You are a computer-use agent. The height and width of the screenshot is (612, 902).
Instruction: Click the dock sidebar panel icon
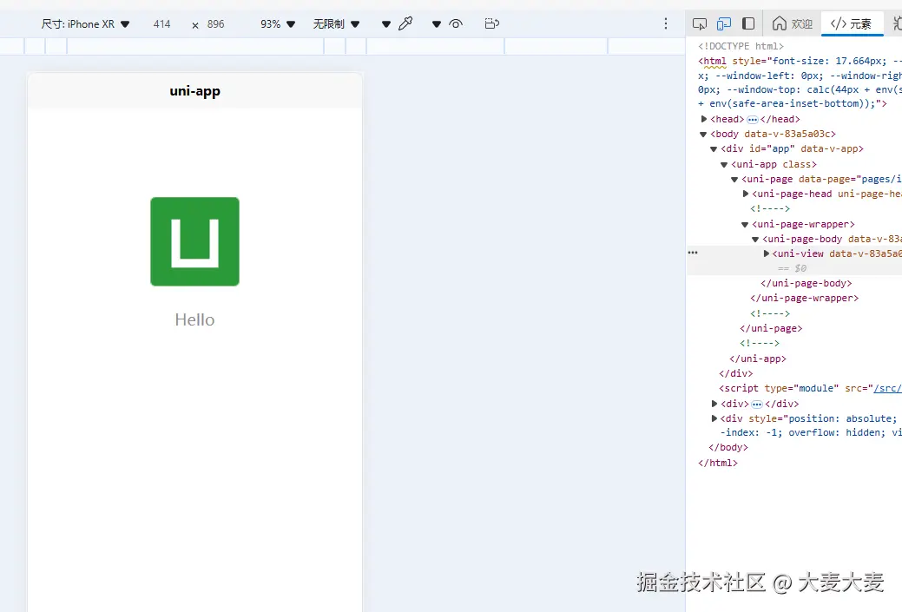[x=748, y=23]
